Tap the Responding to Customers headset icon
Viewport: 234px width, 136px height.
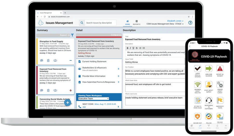[209, 101]
